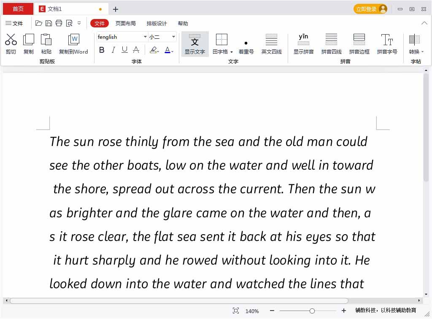Toggle Underline formatting
The image size is (432, 319).
pyautogui.click(x=124, y=50)
